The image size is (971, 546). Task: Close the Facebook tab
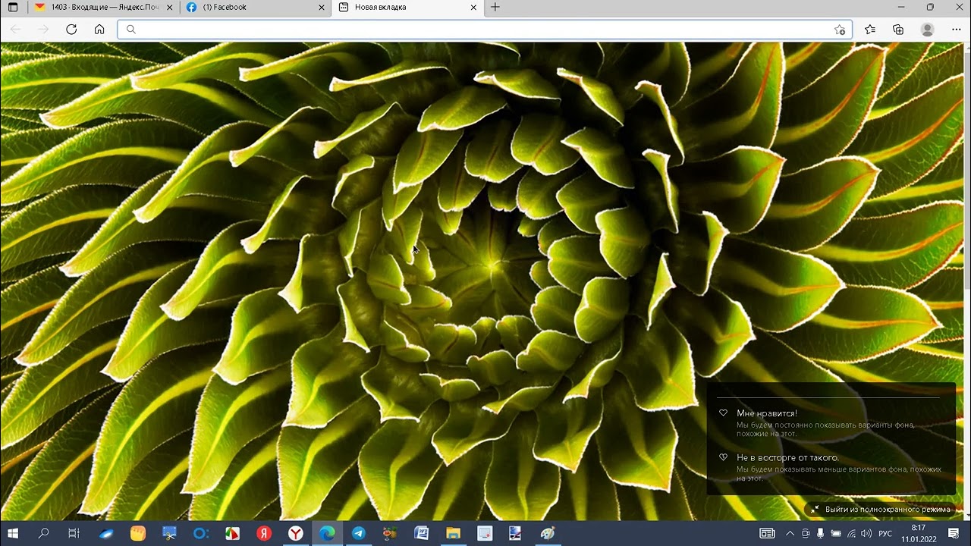point(322,8)
